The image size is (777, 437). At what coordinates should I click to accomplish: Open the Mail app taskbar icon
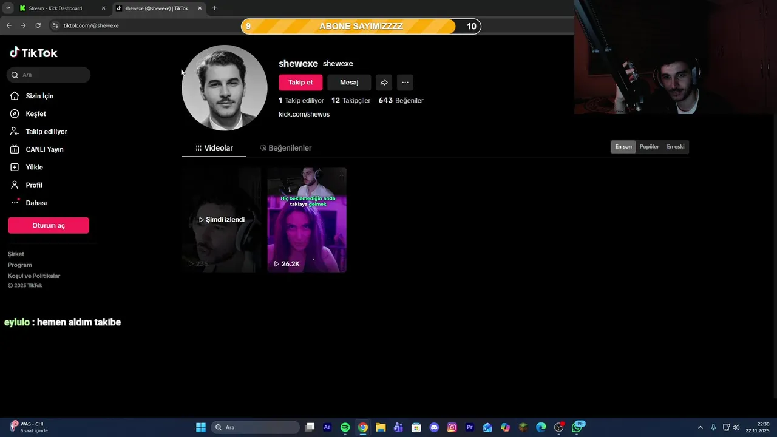pyautogui.click(x=487, y=427)
